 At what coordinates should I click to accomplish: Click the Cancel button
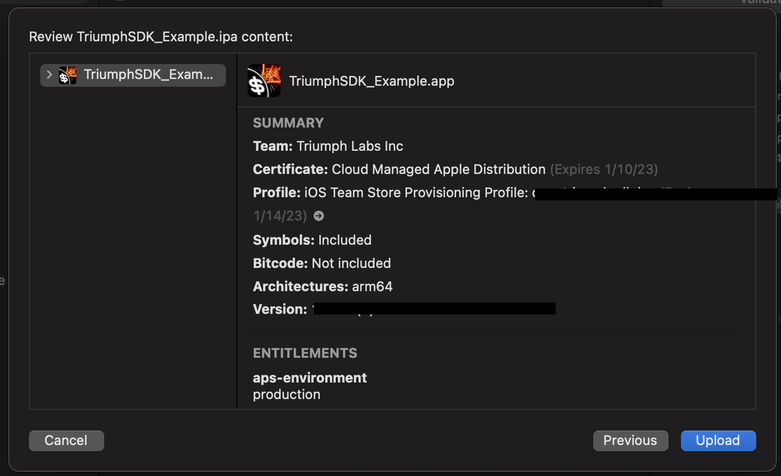[x=67, y=441]
